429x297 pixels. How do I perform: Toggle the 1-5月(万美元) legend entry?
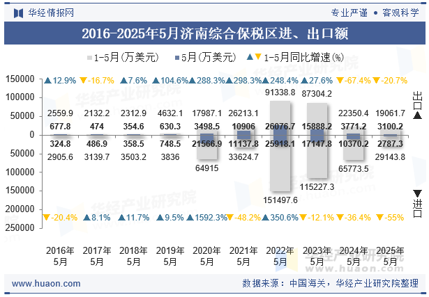[123, 58]
